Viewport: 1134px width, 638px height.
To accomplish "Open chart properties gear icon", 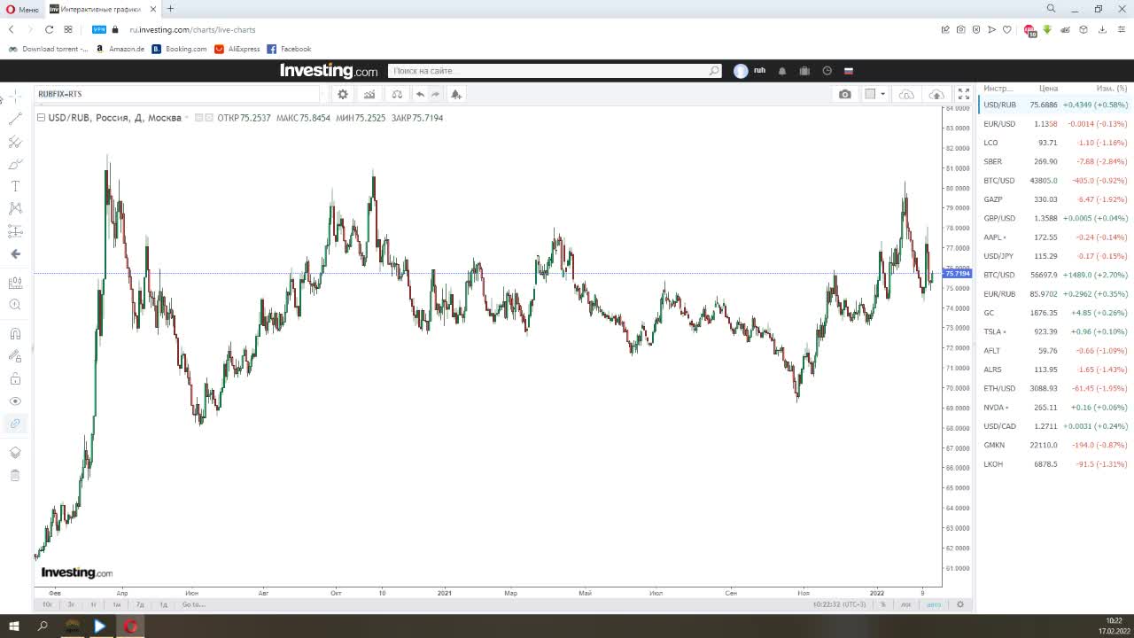I will point(343,94).
